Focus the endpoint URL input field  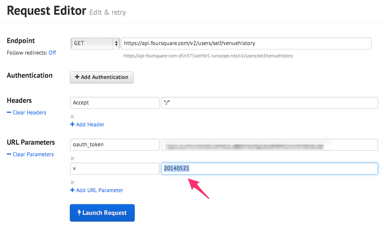click(x=246, y=43)
